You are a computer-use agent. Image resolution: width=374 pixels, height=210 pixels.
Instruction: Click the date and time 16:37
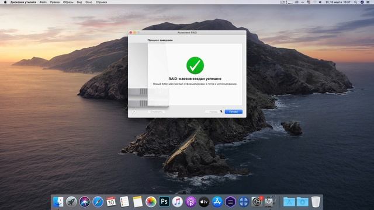click(x=338, y=2)
